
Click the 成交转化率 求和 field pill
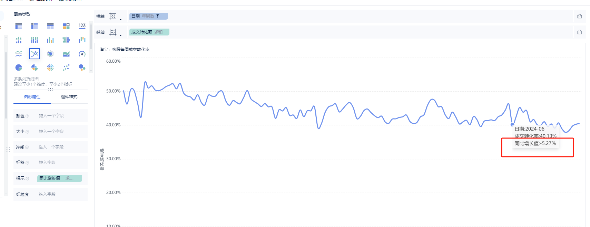tap(149, 32)
